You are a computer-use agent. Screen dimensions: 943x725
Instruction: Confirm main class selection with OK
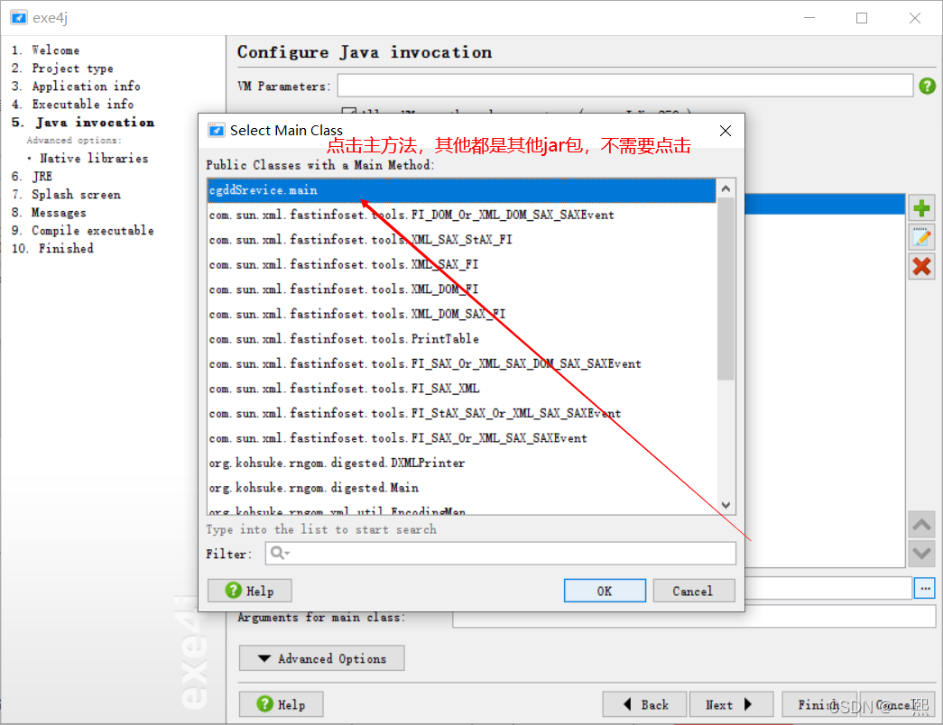pyautogui.click(x=605, y=591)
